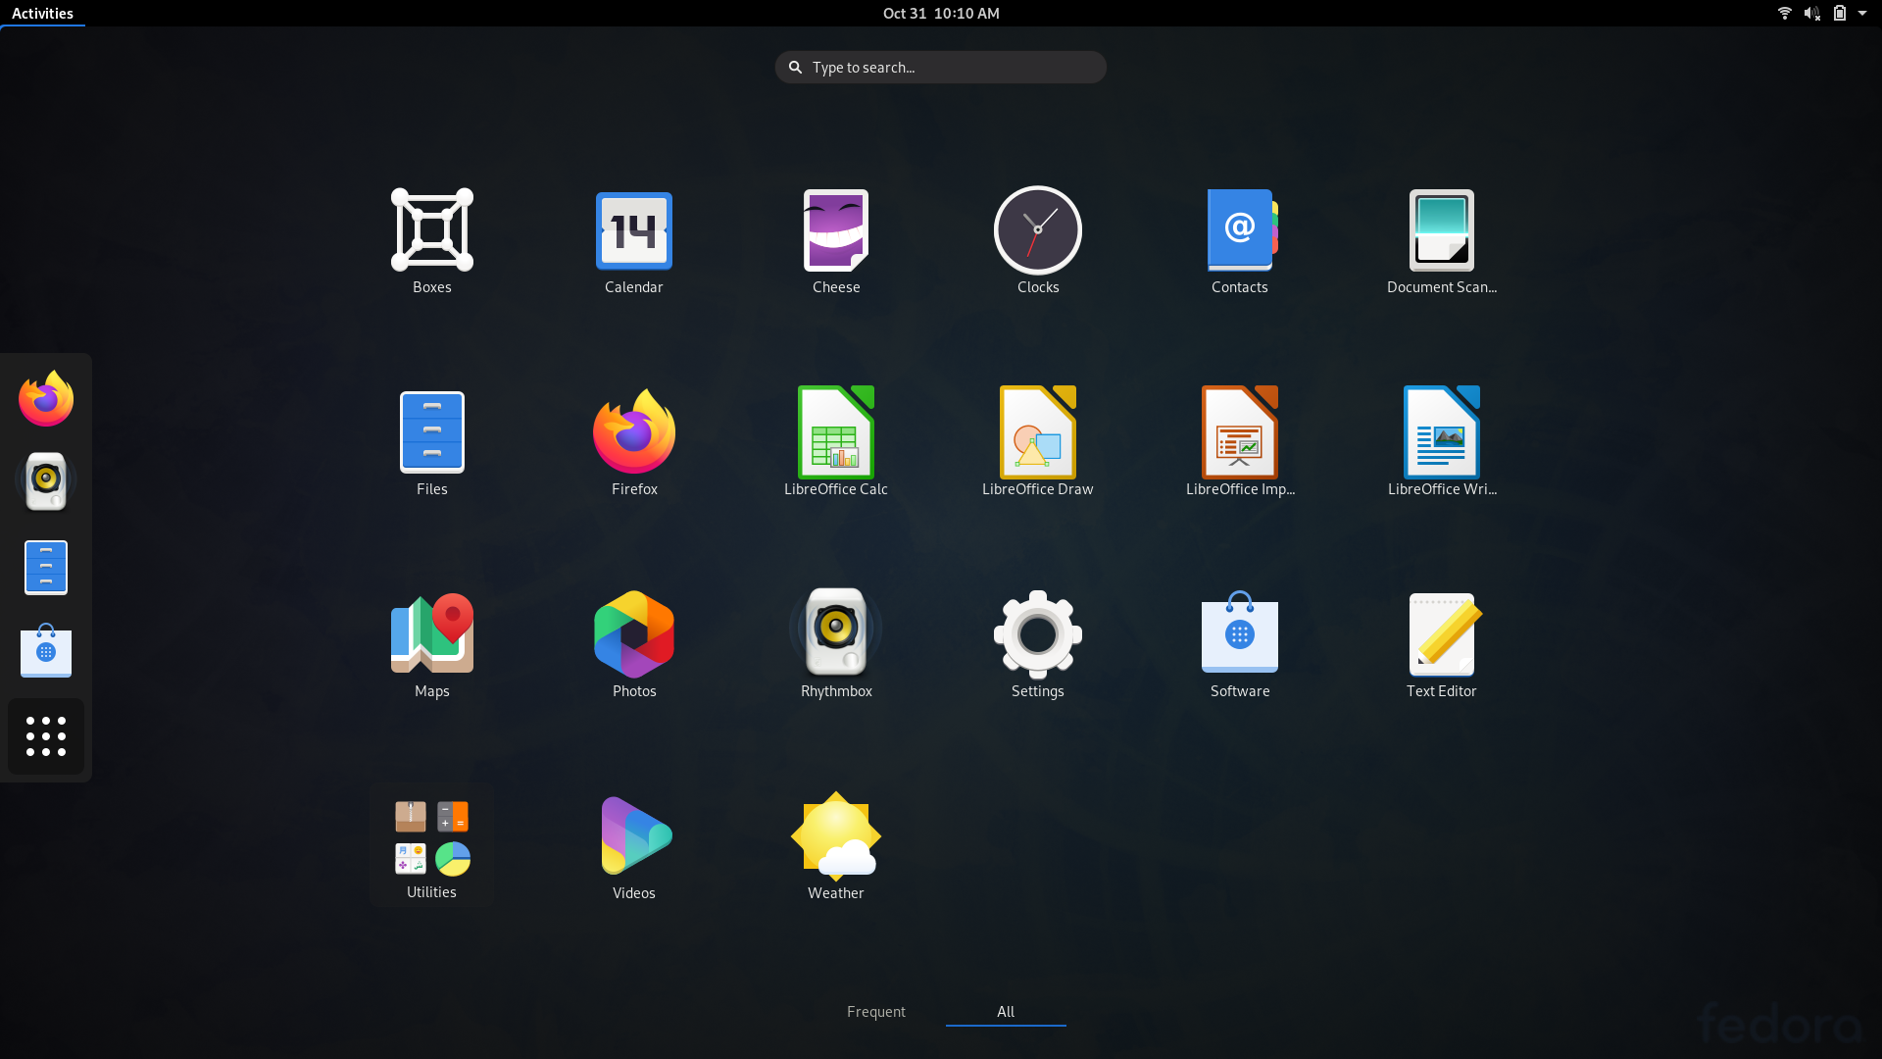Click the battery status icon
The width and height of the screenshot is (1882, 1059).
pyautogui.click(x=1840, y=13)
